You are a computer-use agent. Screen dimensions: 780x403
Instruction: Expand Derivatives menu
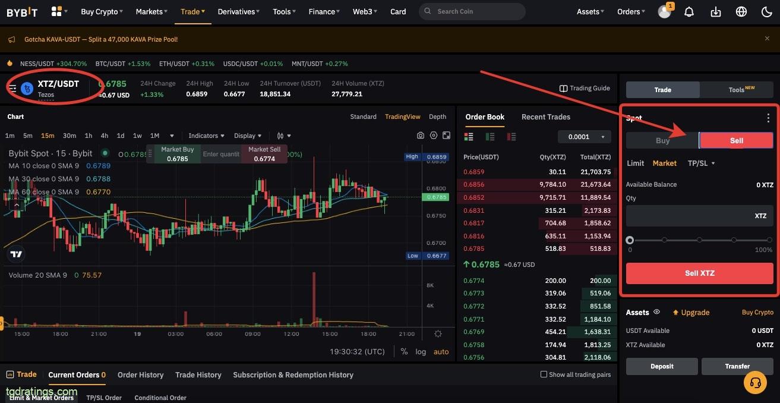point(239,11)
